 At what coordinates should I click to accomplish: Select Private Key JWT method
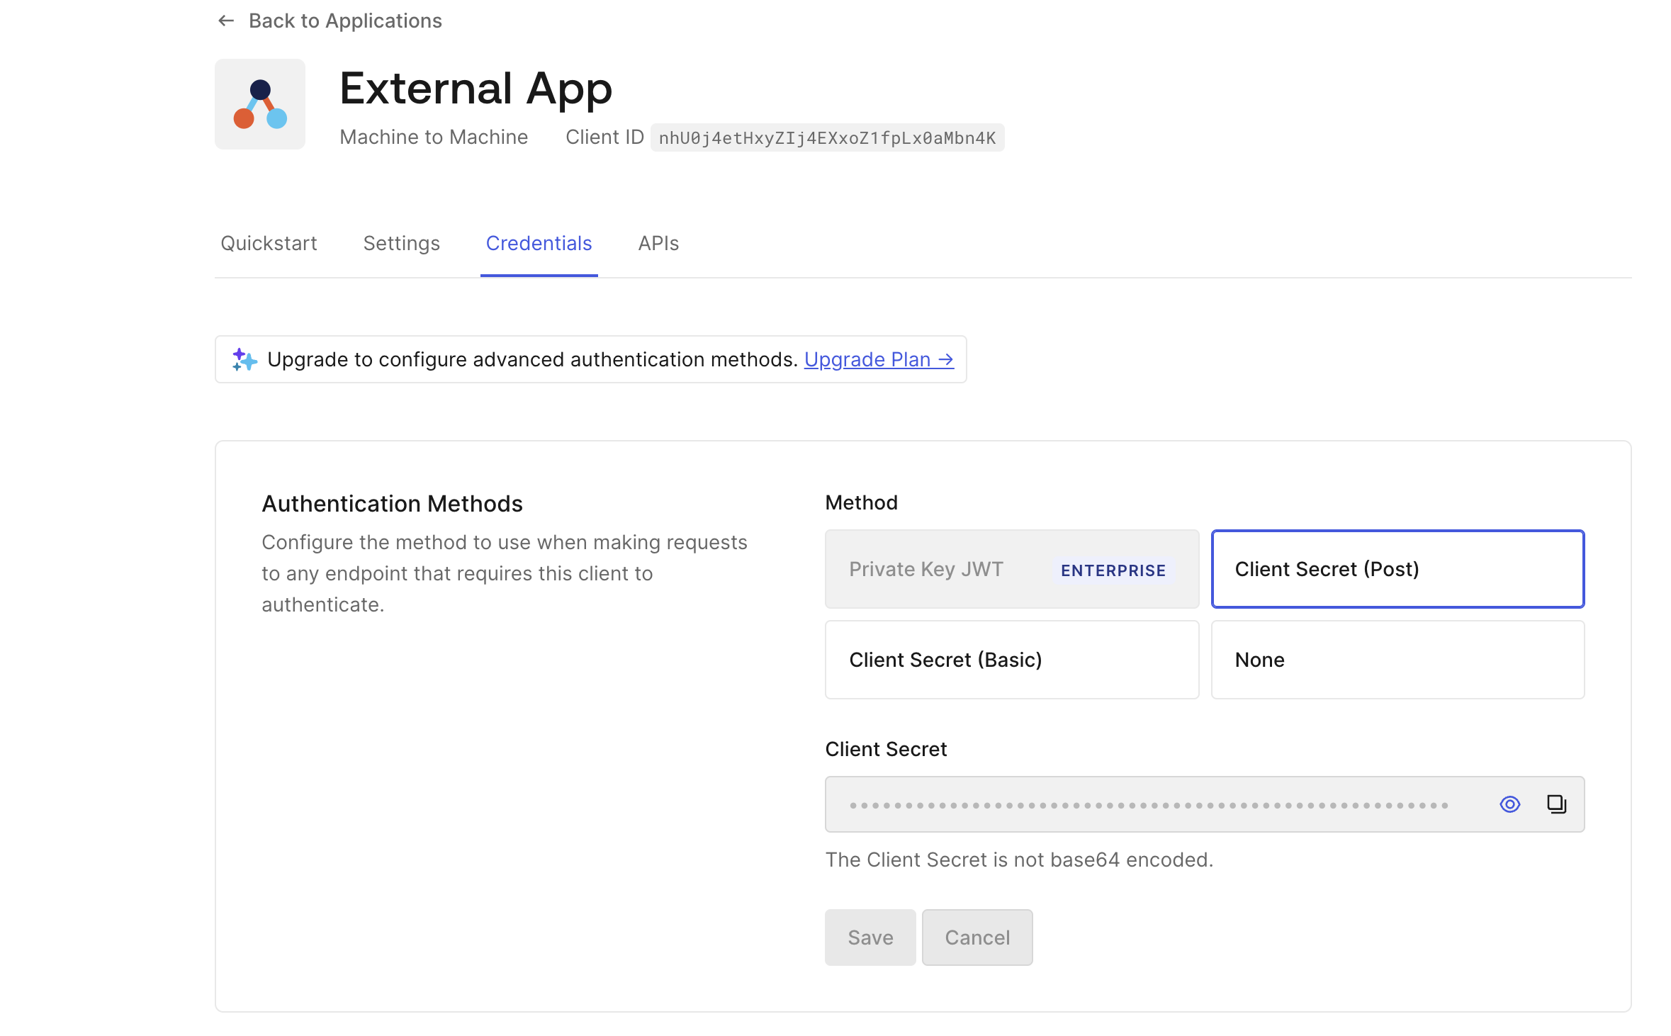[927, 569]
